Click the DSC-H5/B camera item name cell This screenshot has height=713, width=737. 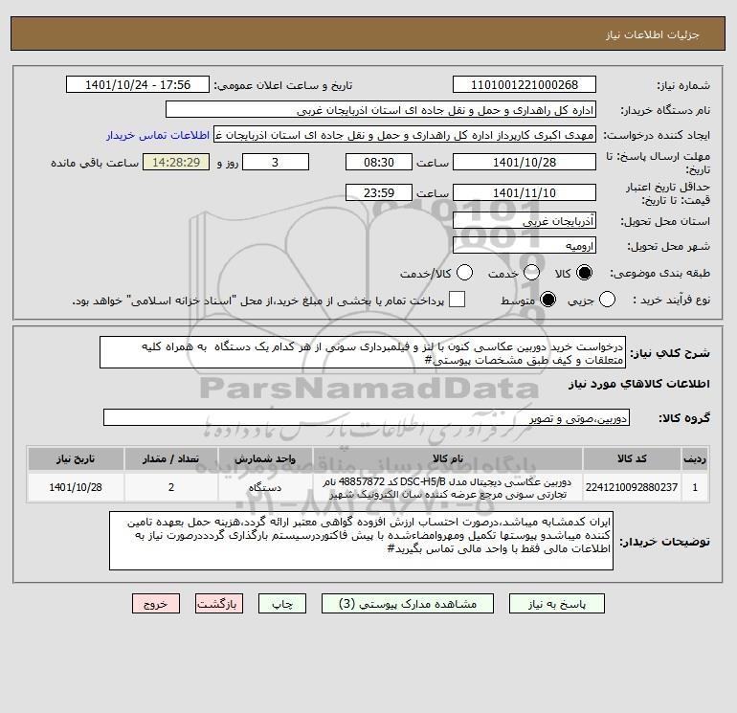click(x=448, y=487)
